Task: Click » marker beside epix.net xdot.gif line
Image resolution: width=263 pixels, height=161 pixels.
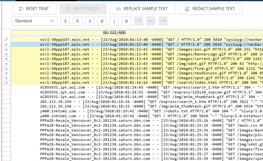Action: click(x=6, y=63)
